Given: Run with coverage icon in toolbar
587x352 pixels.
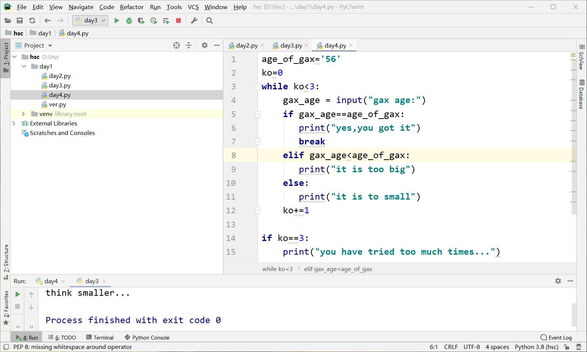Looking at the screenshot, I should pos(141,21).
